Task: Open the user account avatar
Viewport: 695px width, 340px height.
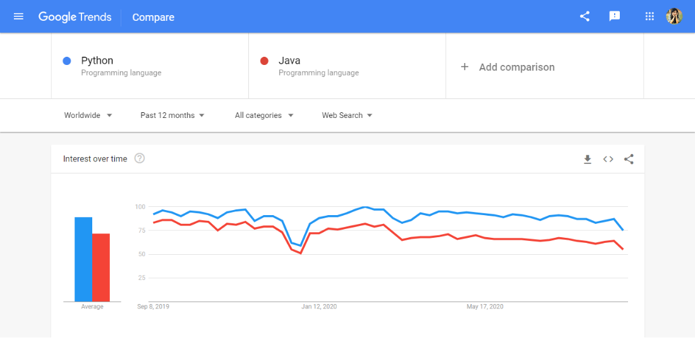Action: click(x=674, y=16)
